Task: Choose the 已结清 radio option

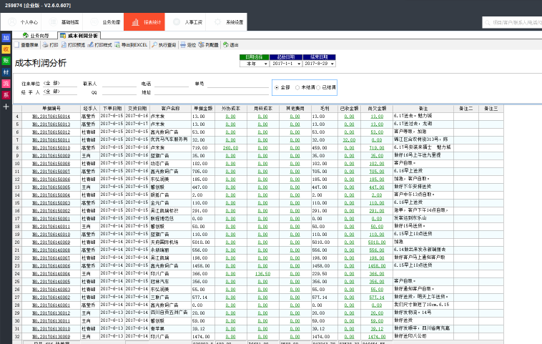Action: coord(320,87)
